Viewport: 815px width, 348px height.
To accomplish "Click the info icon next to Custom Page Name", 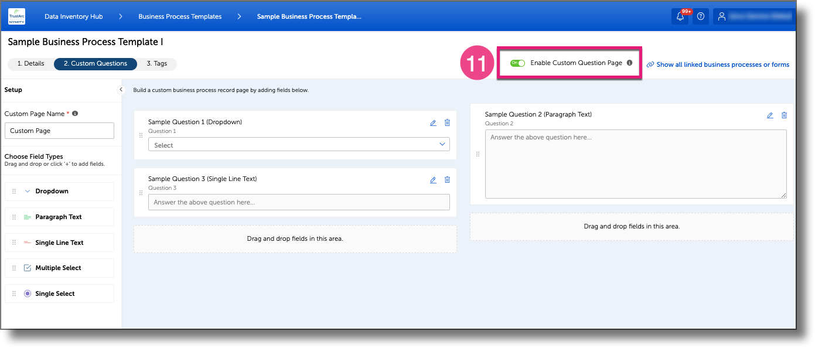I will pyautogui.click(x=74, y=113).
